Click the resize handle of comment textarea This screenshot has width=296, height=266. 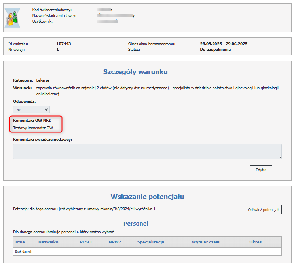[x=279, y=157]
